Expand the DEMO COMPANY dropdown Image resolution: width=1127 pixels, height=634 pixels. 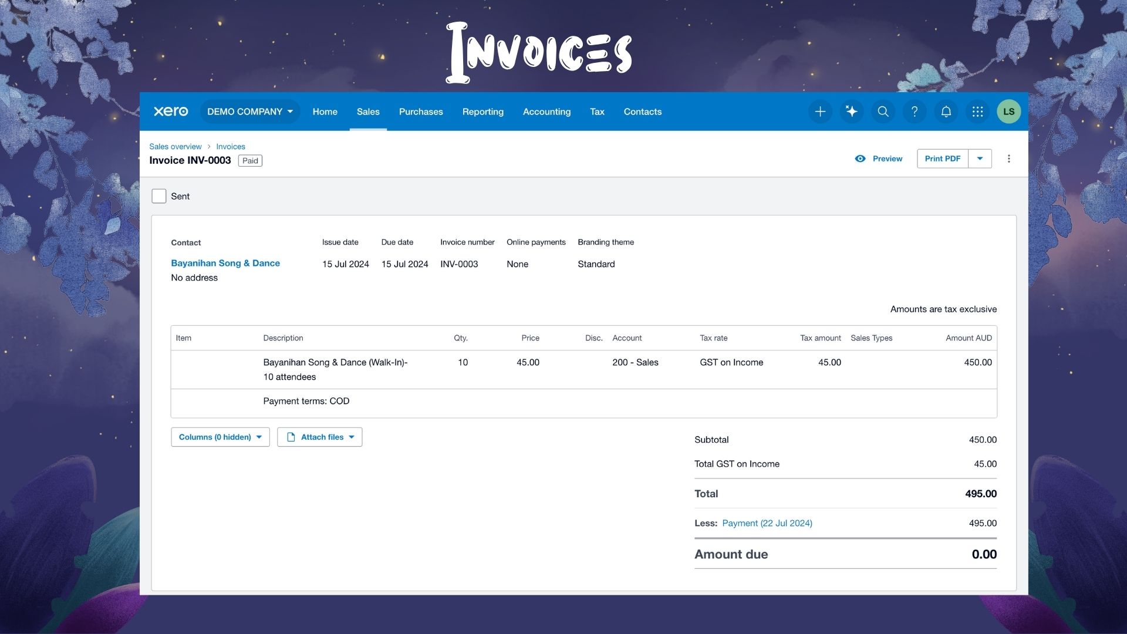click(249, 112)
